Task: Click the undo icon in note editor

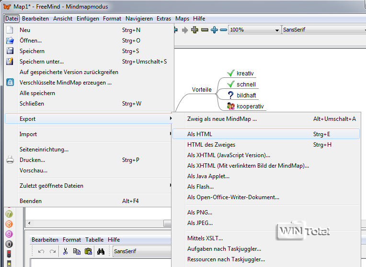Action: point(41,251)
